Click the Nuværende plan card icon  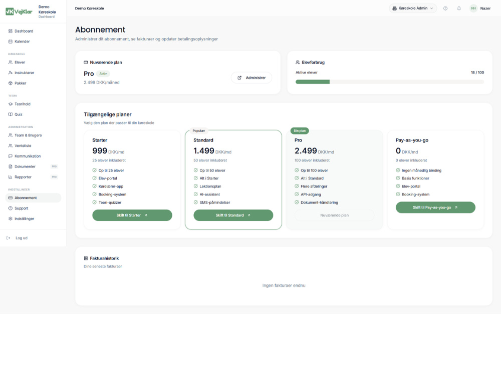pos(86,62)
